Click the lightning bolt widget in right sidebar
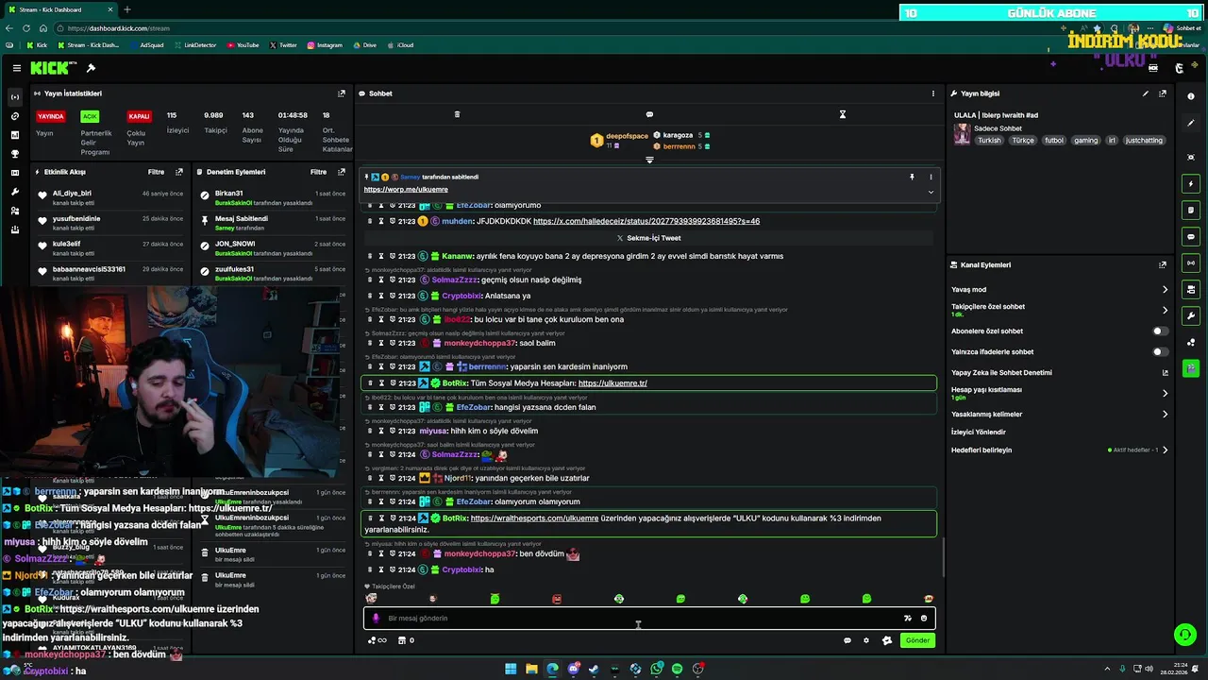 [1191, 183]
